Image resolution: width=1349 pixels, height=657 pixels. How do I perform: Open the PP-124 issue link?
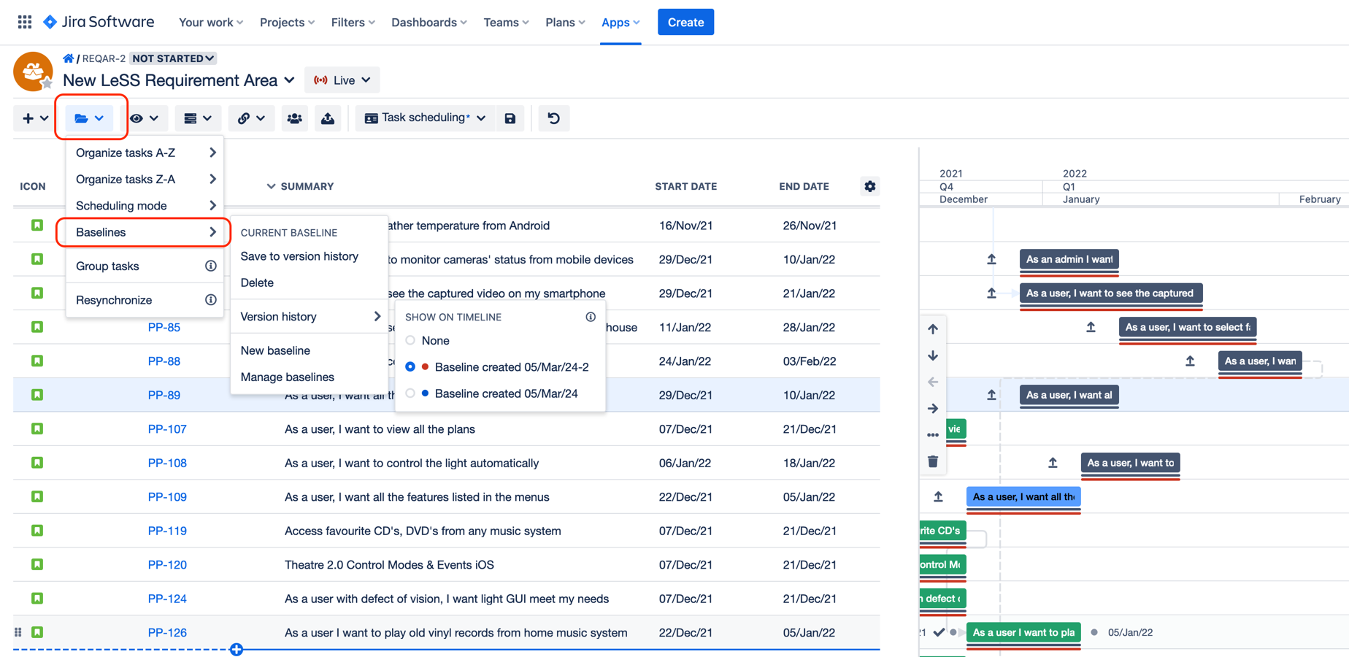[167, 599]
